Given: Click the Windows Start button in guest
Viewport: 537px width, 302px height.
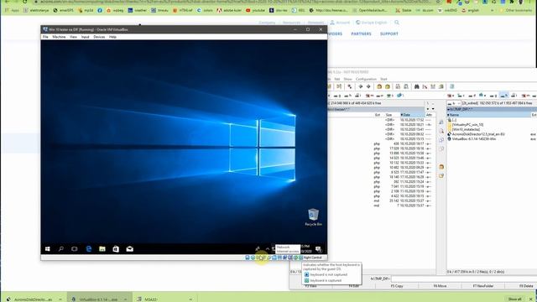Looking at the screenshot, I should click(48, 249).
